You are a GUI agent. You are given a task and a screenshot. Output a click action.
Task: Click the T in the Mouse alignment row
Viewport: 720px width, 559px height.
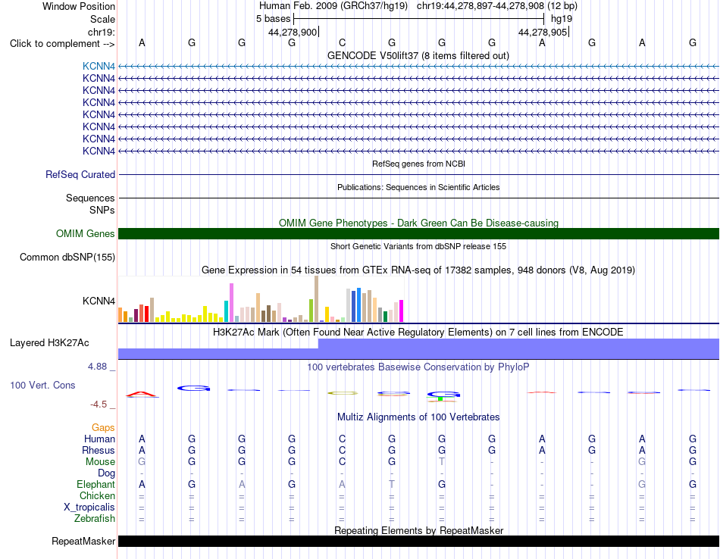(442, 462)
